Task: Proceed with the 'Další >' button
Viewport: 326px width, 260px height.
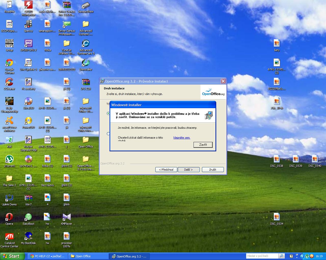Action: tap(188, 170)
